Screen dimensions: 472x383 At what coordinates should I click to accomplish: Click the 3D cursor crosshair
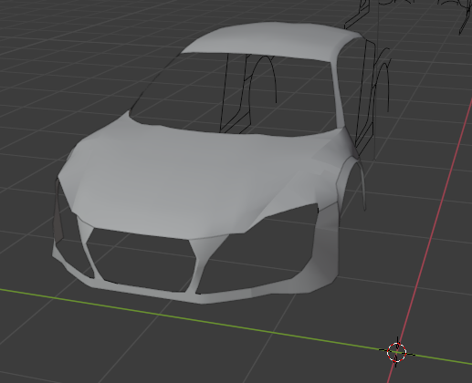point(397,352)
